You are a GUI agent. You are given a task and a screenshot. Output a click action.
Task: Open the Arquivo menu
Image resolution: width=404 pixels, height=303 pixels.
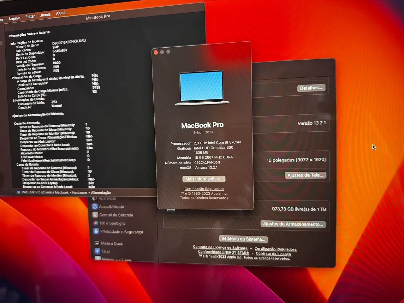(14, 18)
